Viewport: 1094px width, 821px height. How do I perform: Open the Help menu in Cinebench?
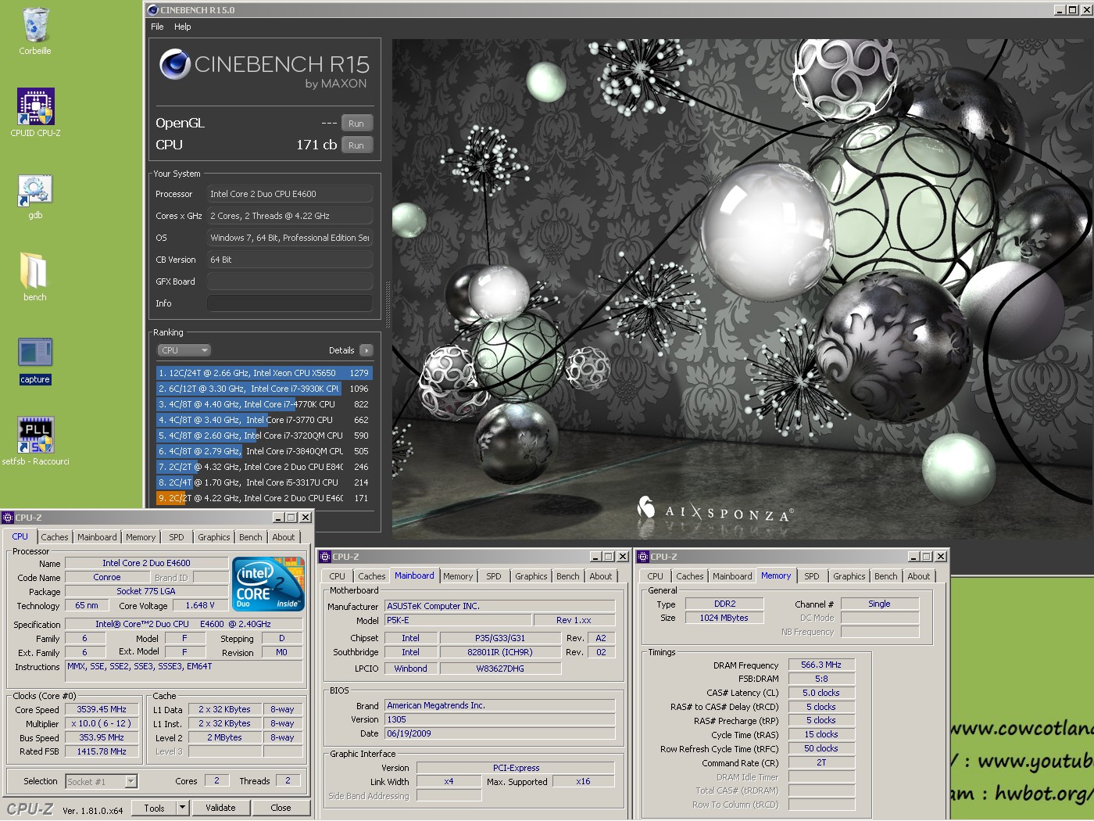(x=183, y=27)
